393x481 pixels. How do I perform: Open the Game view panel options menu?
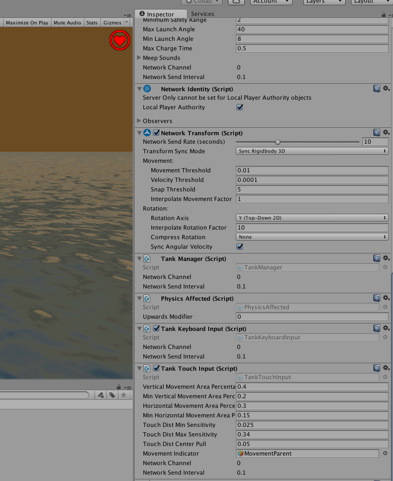(x=127, y=15)
